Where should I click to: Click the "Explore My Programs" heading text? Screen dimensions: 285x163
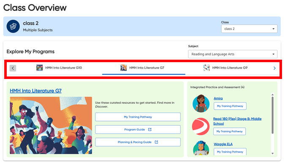30,52
